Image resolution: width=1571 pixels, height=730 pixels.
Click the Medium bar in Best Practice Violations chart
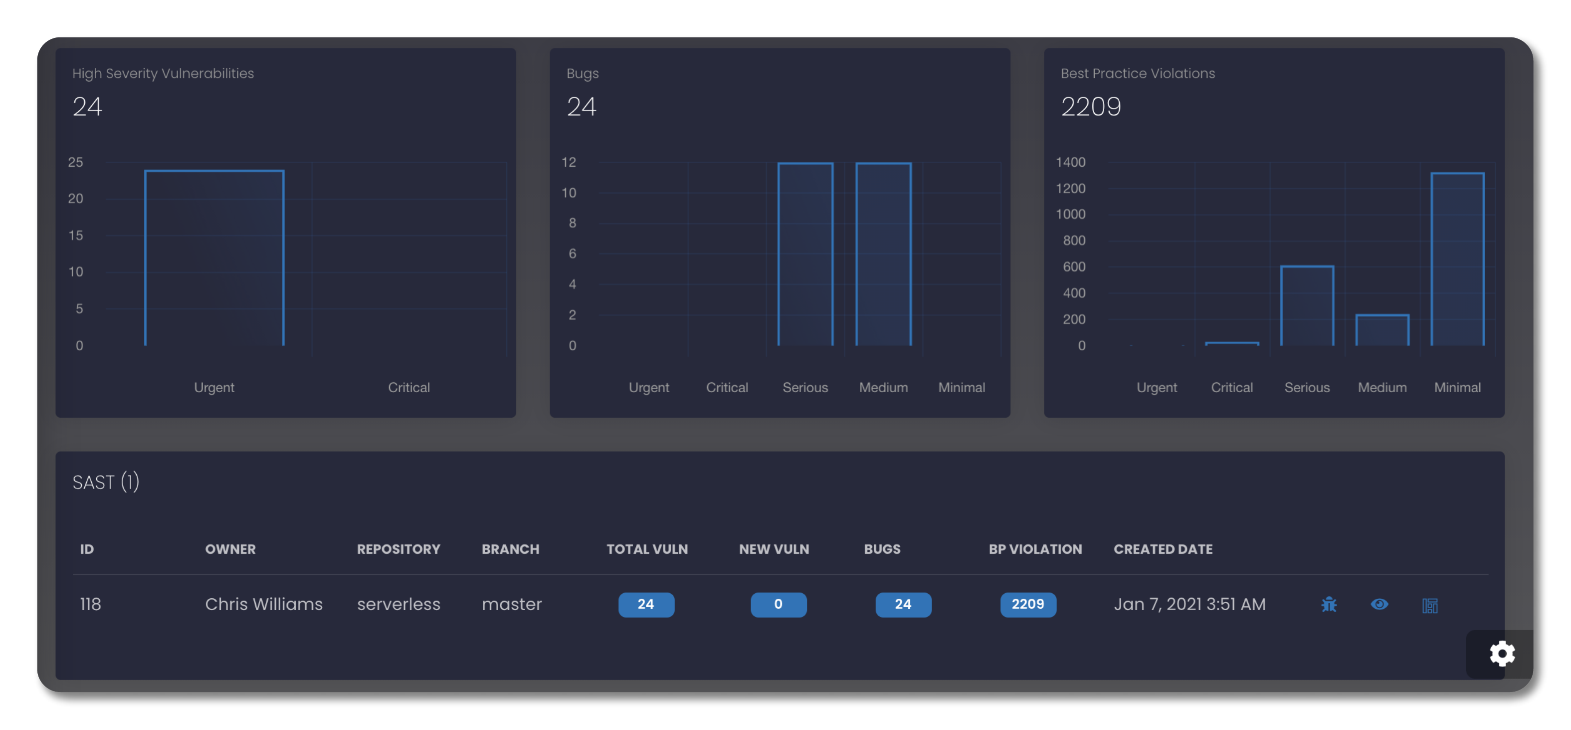[1382, 330]
